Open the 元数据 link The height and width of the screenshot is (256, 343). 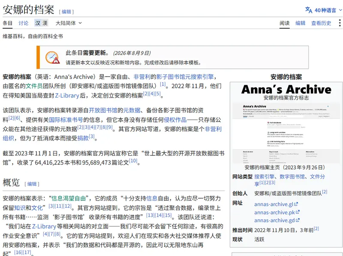coord(132,110)
